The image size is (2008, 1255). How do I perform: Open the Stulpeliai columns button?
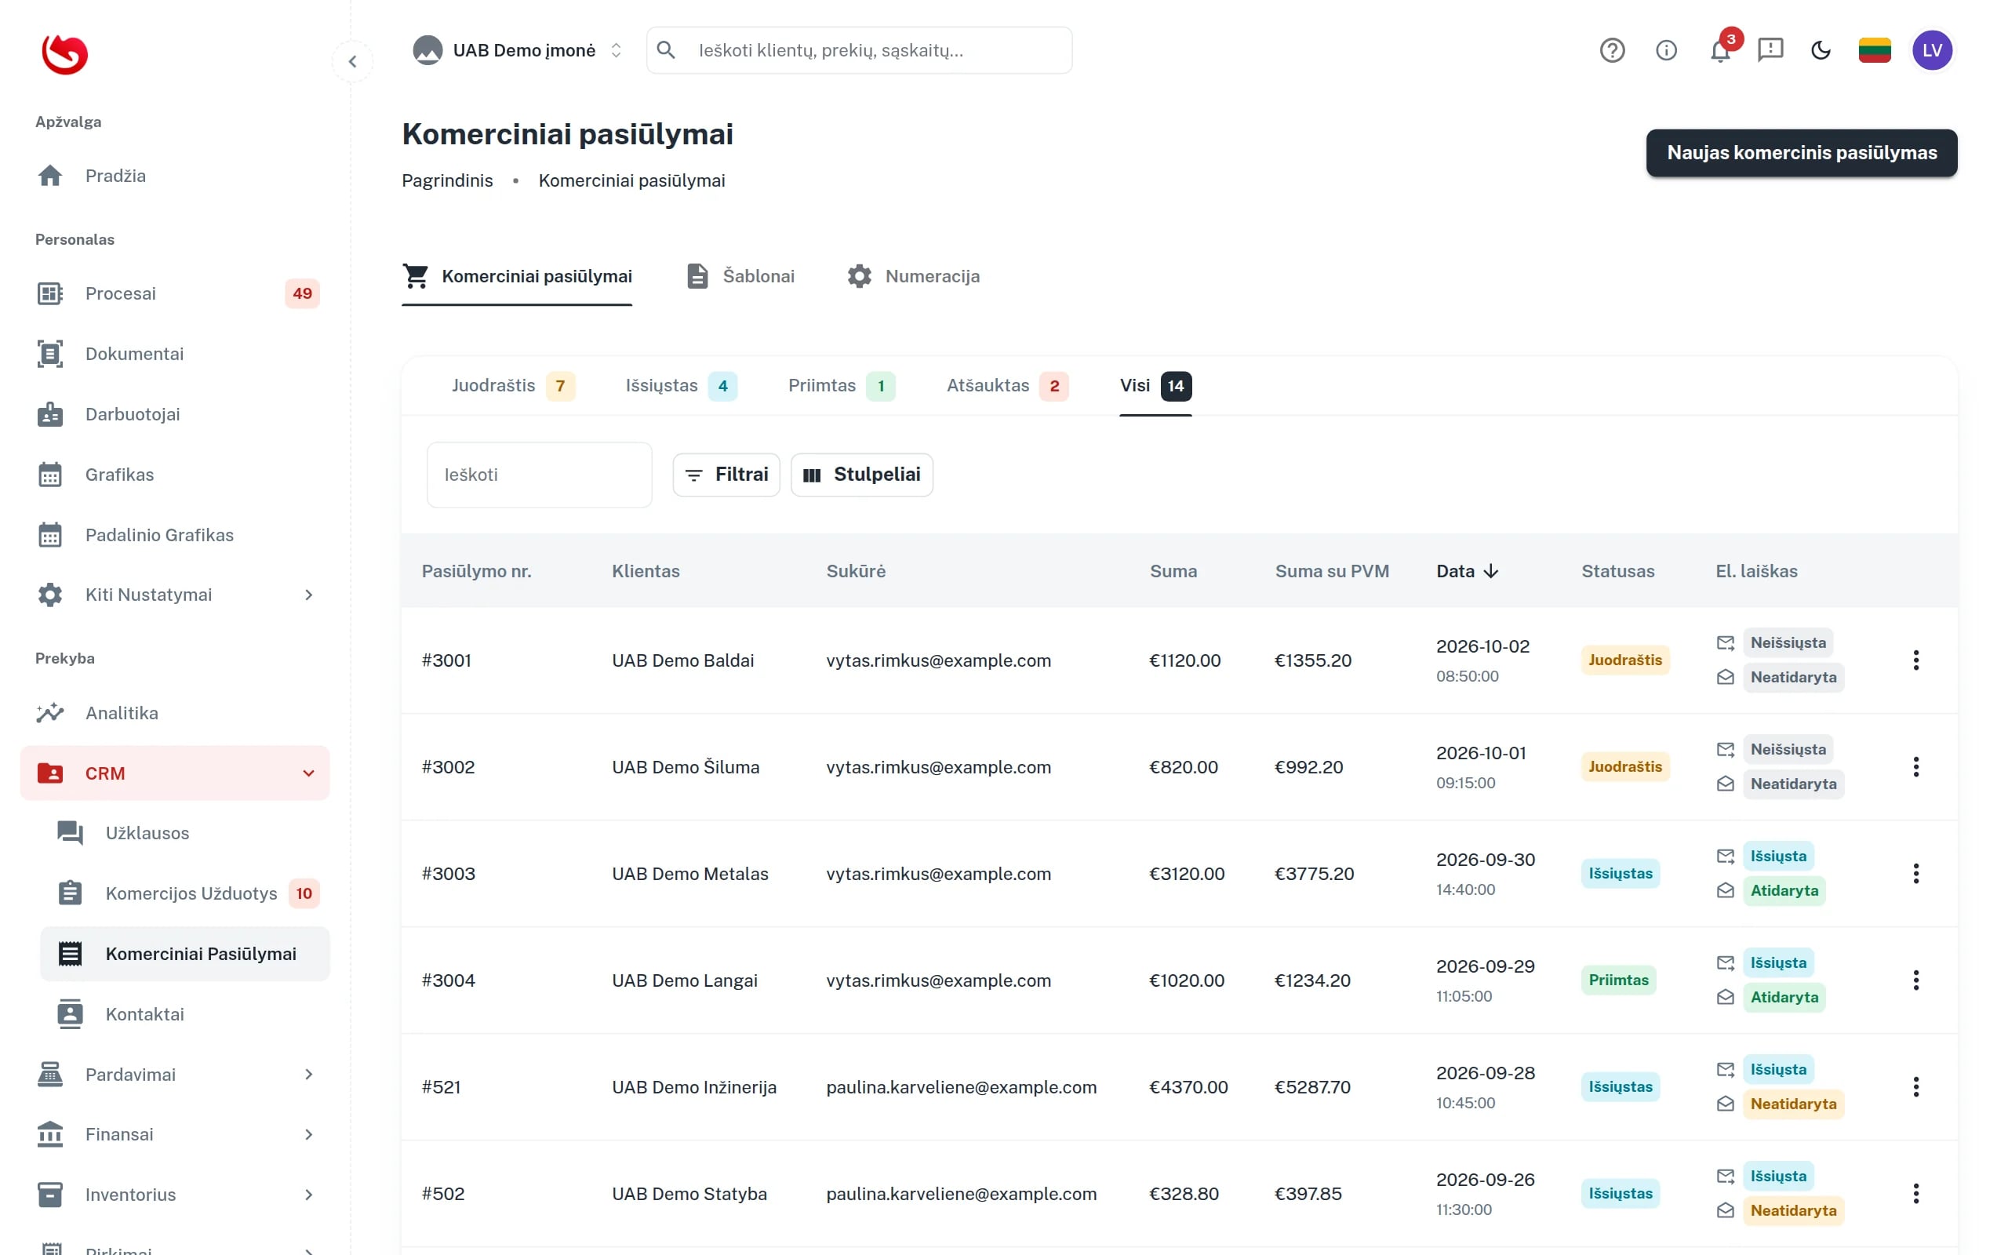861,475
